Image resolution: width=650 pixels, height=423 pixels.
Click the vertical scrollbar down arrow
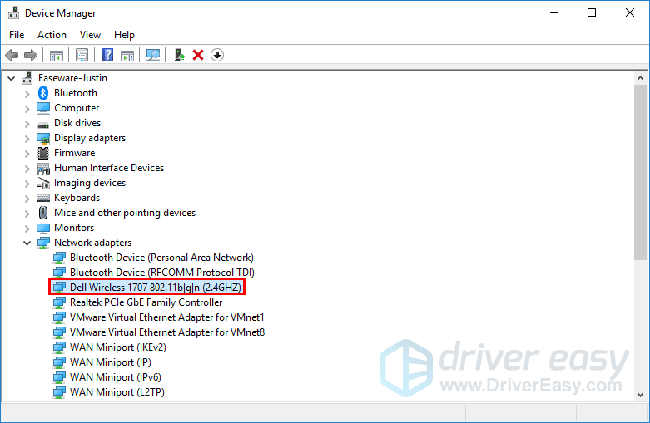(641, 394)
